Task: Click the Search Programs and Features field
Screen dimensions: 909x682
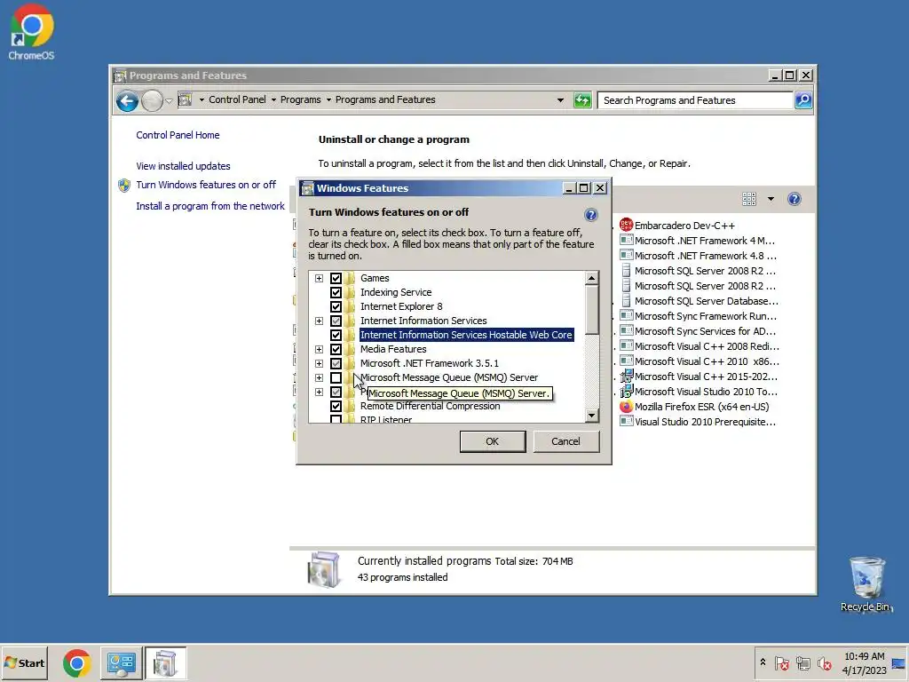Action: pos(694,100)
